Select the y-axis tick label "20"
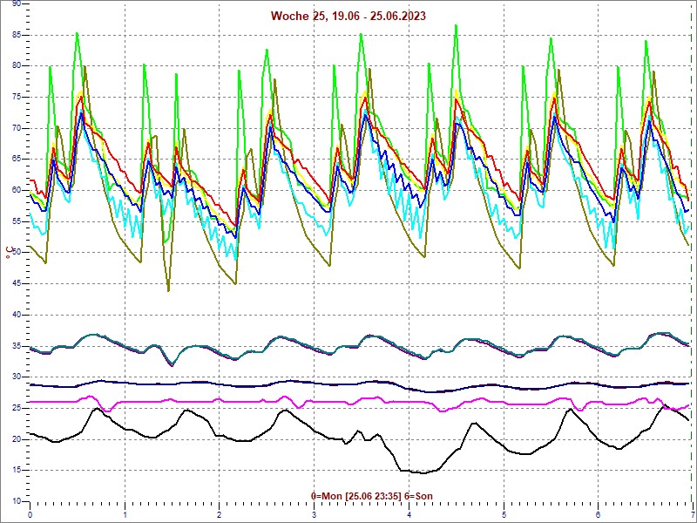 [x=16, y=439]
